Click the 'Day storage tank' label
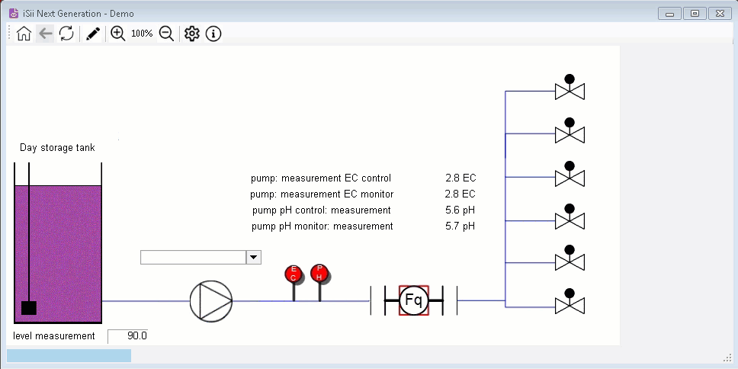Viewport: 738px width, 369px height. tap(57, 148)
